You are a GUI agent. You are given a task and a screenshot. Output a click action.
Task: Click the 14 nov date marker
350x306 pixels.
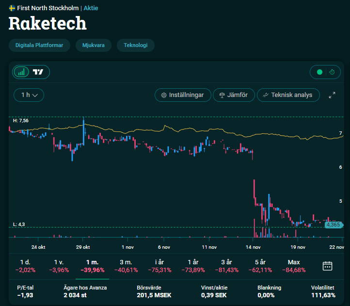(253, 247)
